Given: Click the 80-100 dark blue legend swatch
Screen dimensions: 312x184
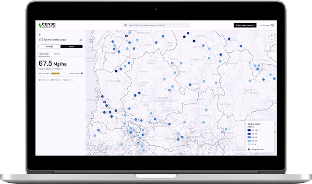Looking at the screenshot, I should pyautogui.click(x=249, y=130).
